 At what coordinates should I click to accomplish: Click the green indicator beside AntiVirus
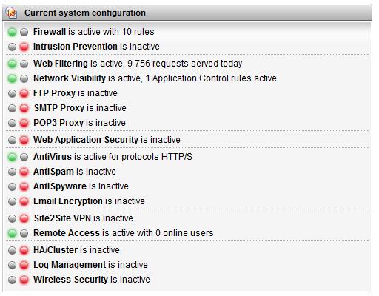pos(12,157)
